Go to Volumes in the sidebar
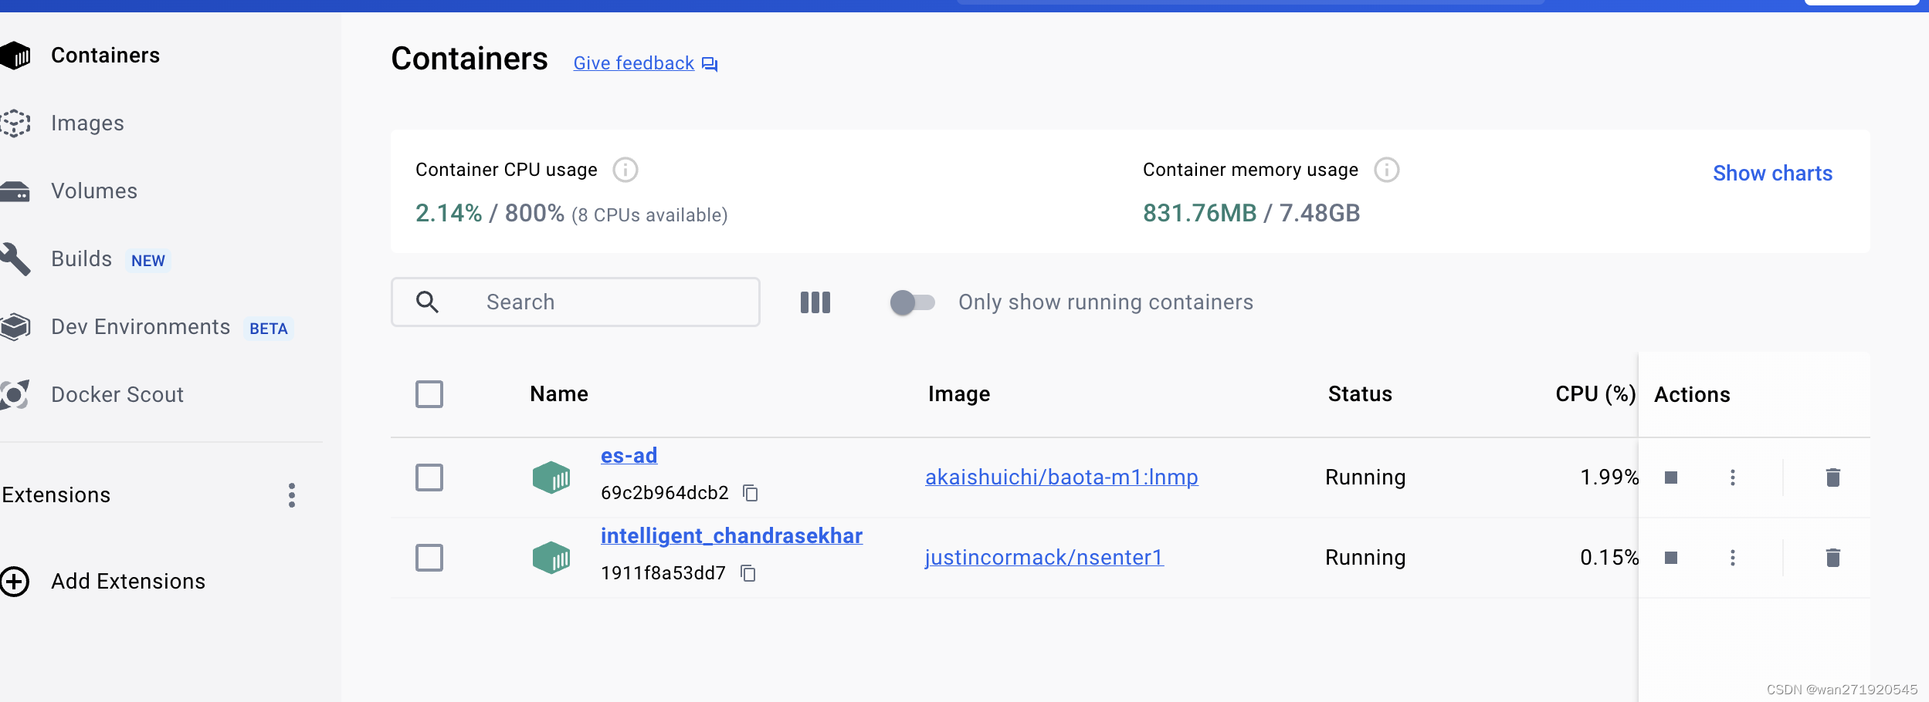The height and width of the screenshot is (702, 1929). [94, 191]
